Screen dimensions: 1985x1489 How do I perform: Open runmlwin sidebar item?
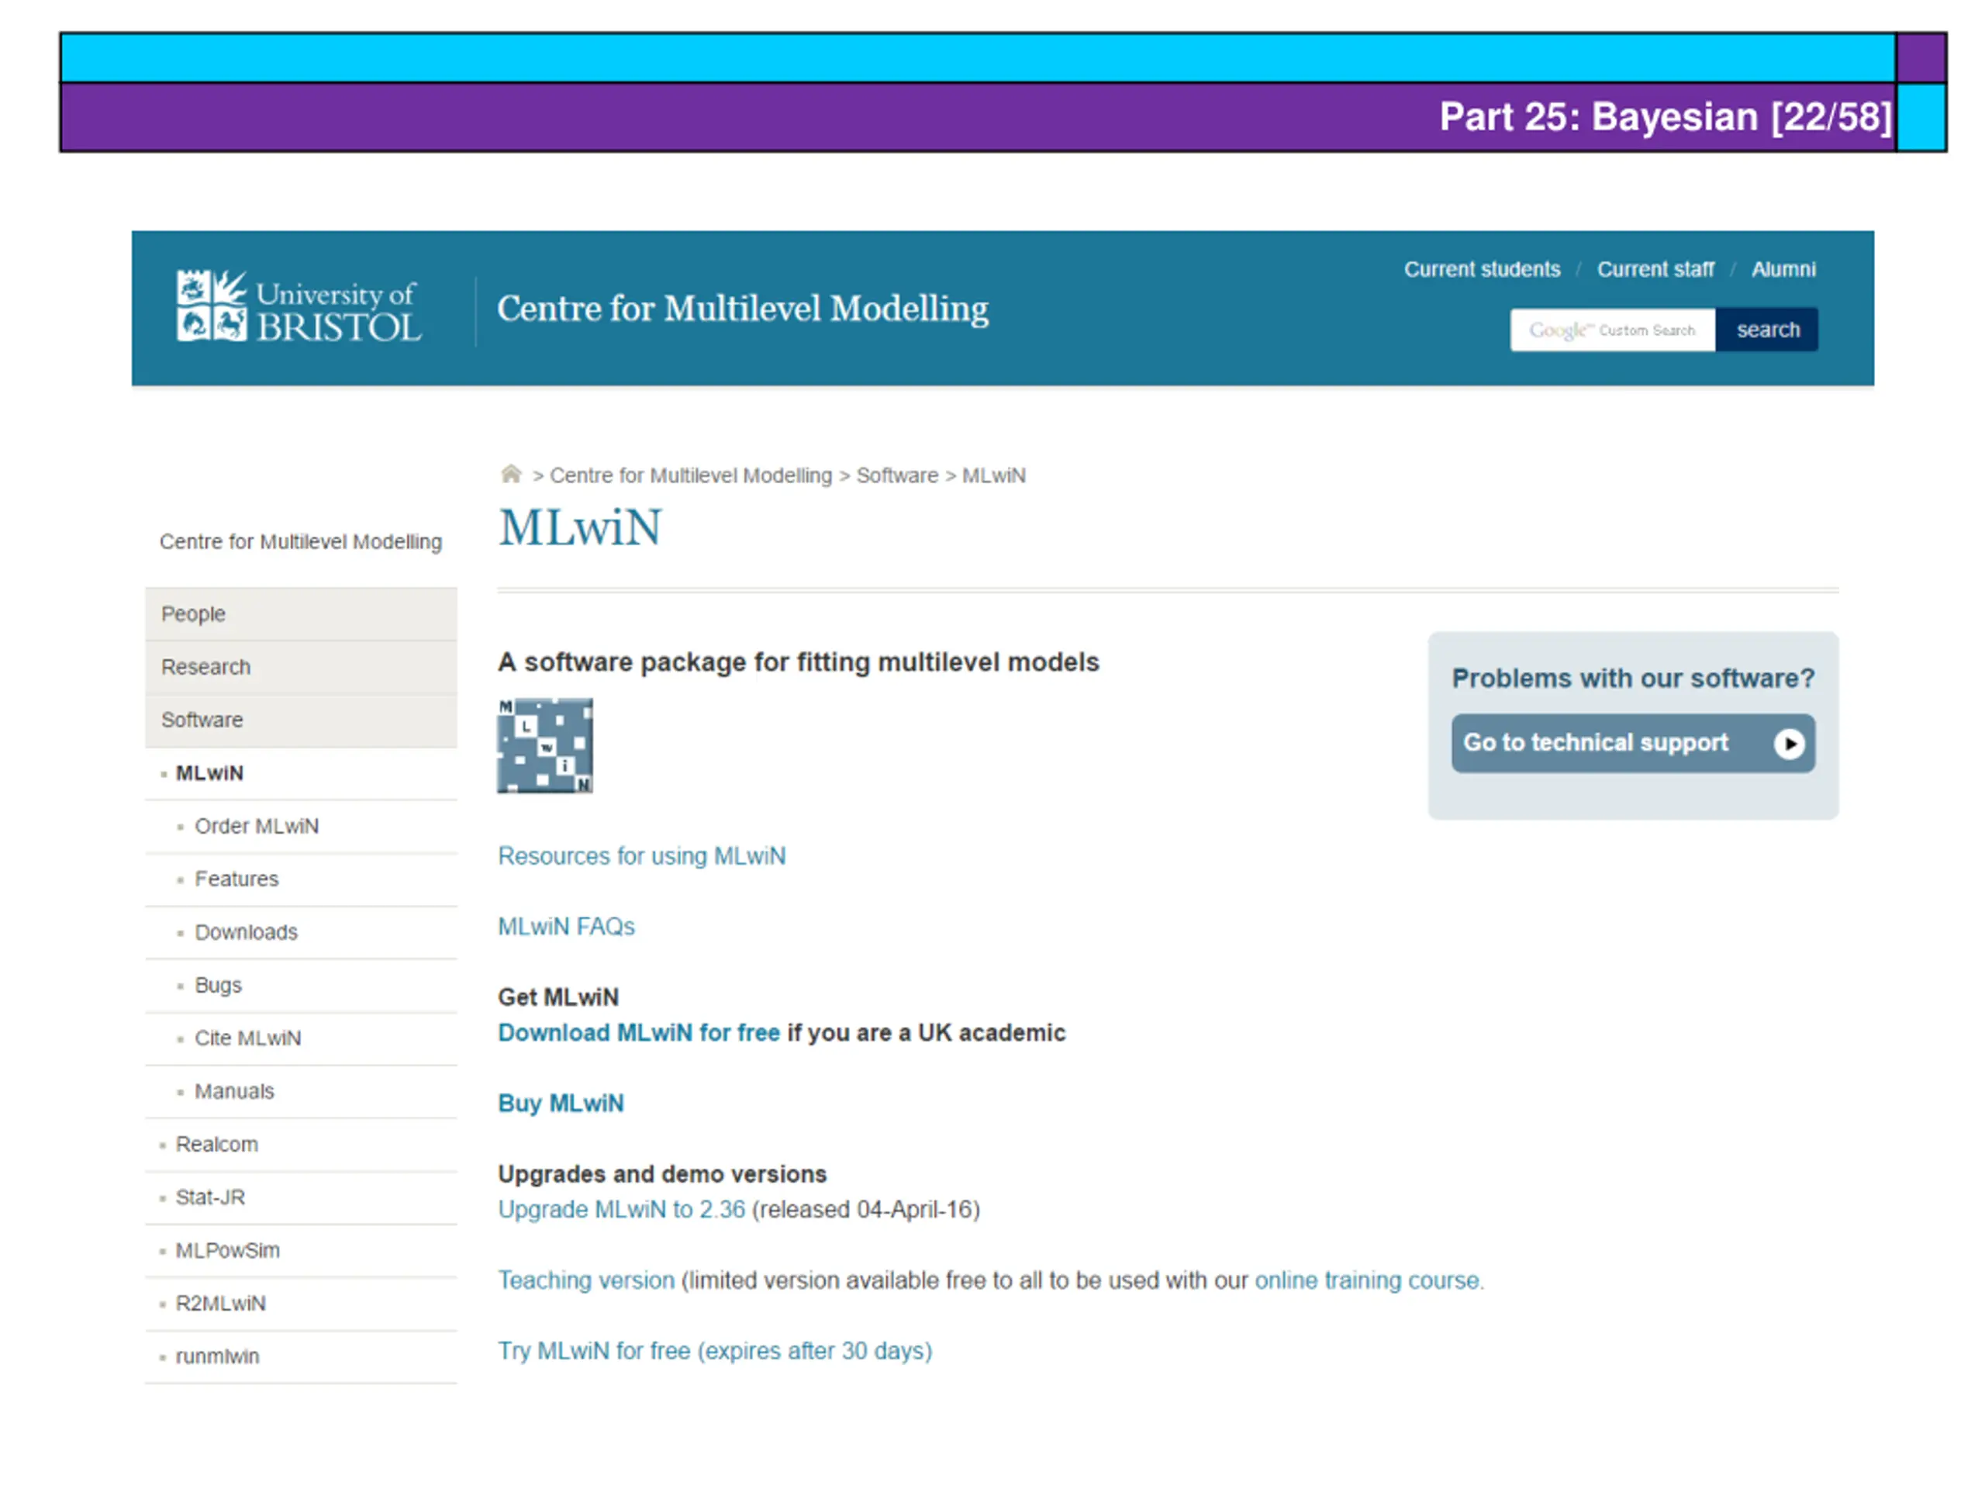[x=301, y=1356]
